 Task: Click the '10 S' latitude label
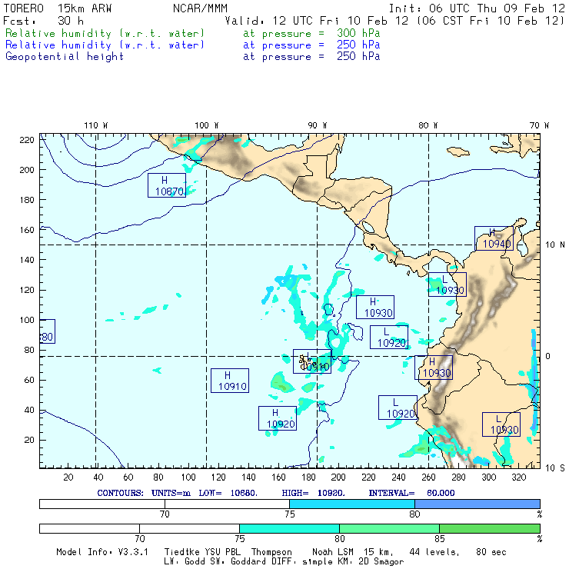555,468
